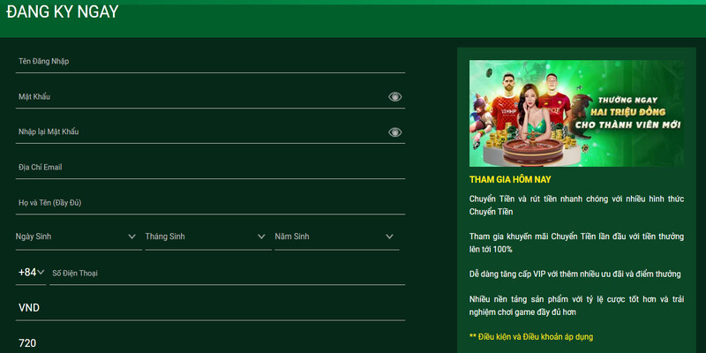Show password in the Mật Khẩu field
Image resolution: width=706 pixels, height=353 pixels.
click(394, 97)
